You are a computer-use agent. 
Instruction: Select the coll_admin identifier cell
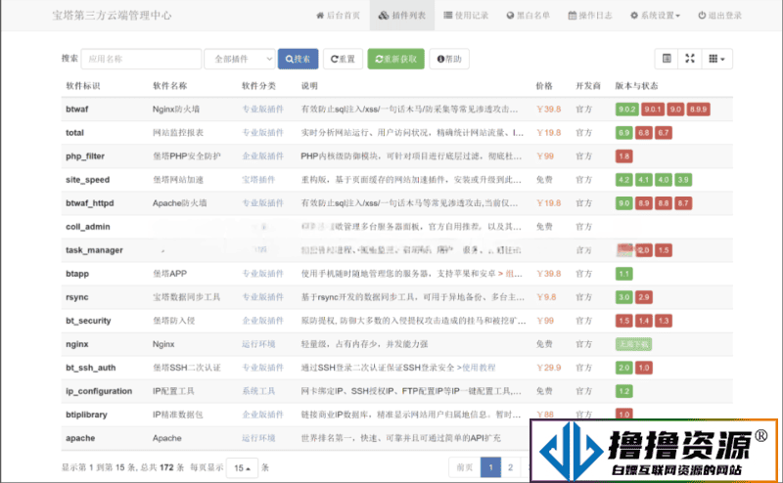click(x=88, y=227)
